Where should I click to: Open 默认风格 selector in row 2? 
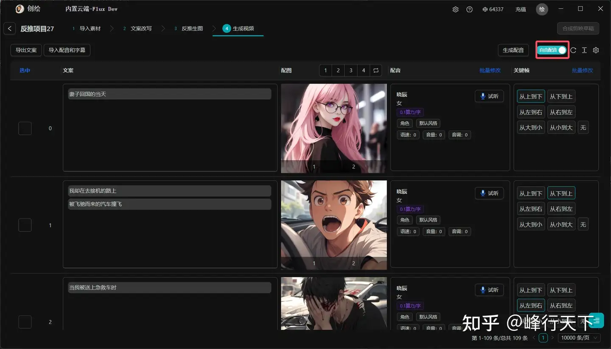point(428,317)
